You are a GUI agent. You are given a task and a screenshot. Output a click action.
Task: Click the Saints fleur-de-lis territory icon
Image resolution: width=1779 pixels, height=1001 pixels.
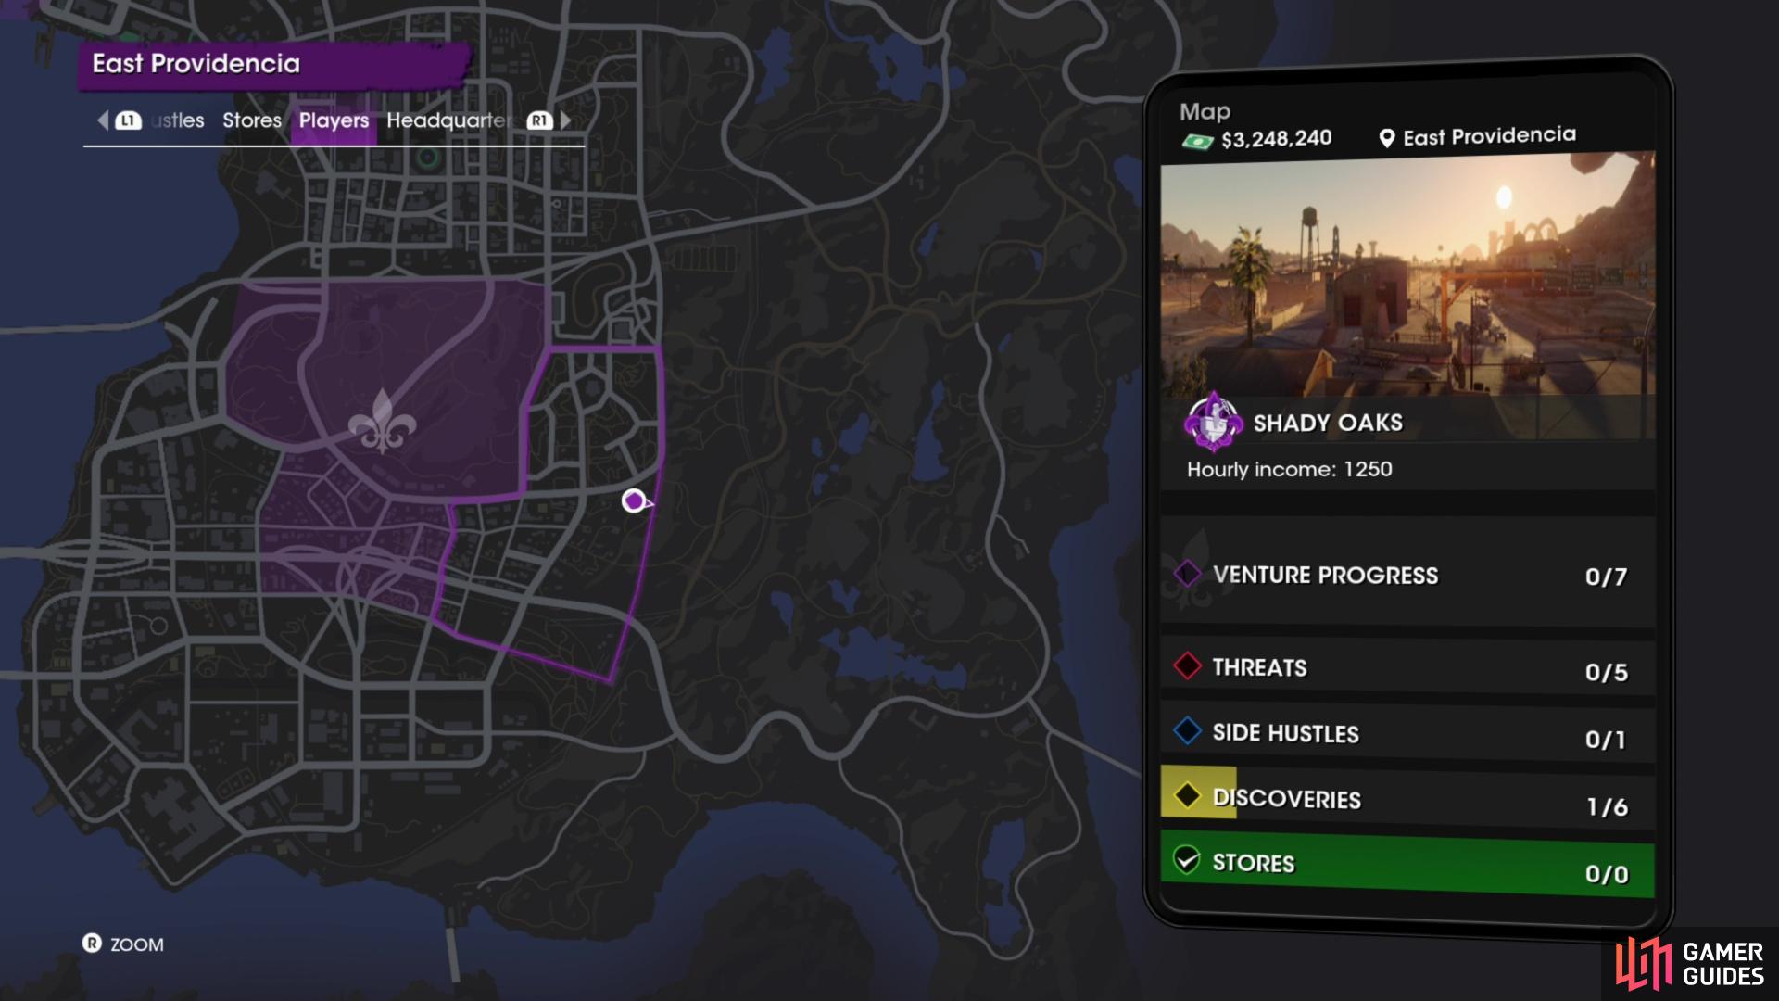pos(382,422)
